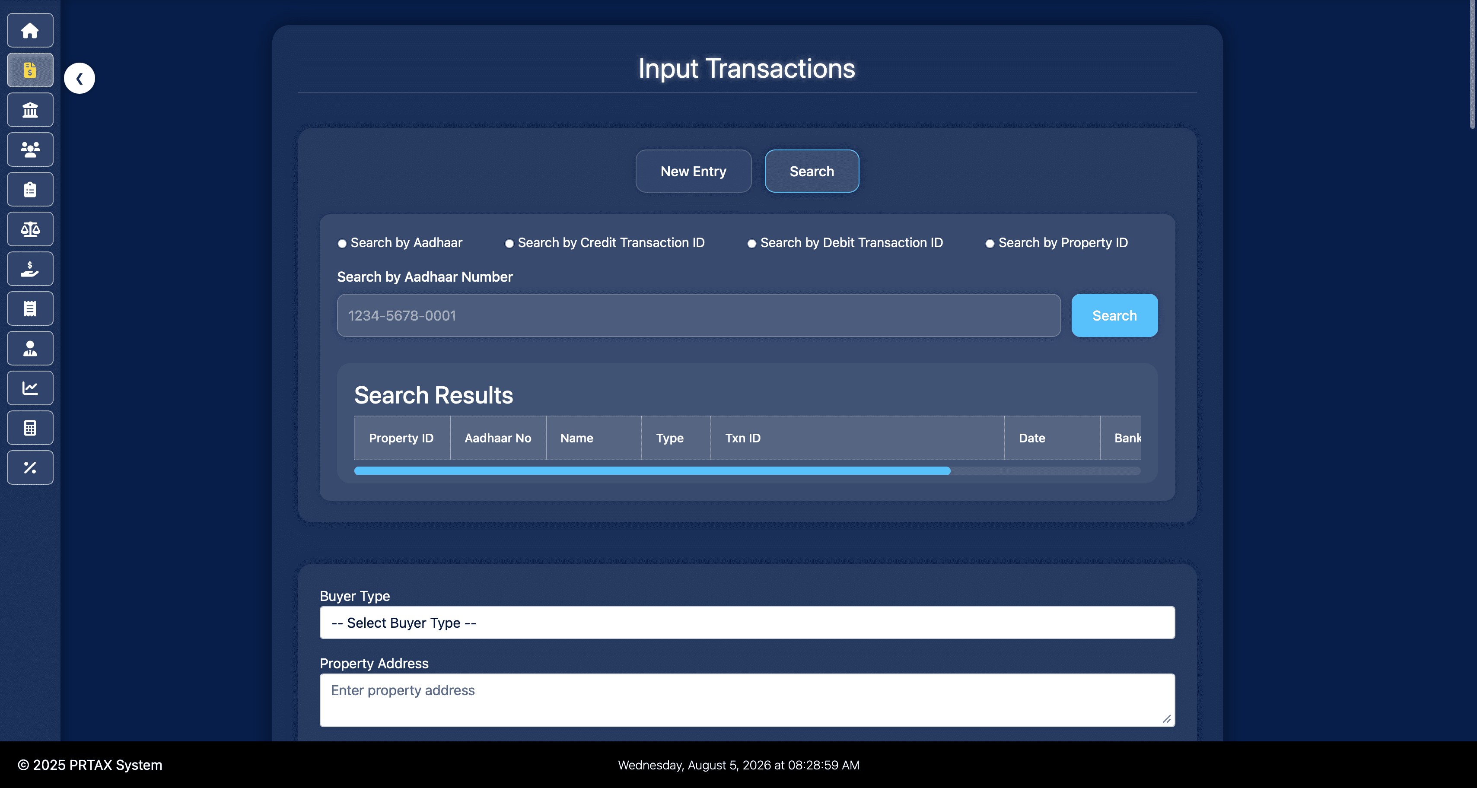The image size is (1477, 788).
Task: Click the blue Search button
Action: [1114, 316]
